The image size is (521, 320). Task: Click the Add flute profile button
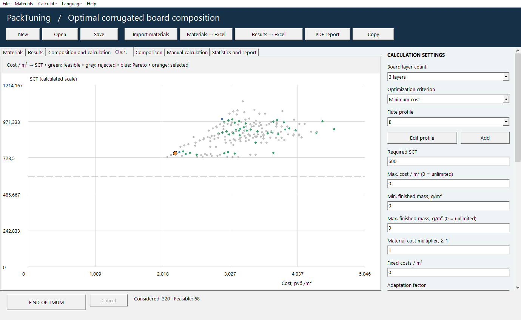[x=485, y=138]
